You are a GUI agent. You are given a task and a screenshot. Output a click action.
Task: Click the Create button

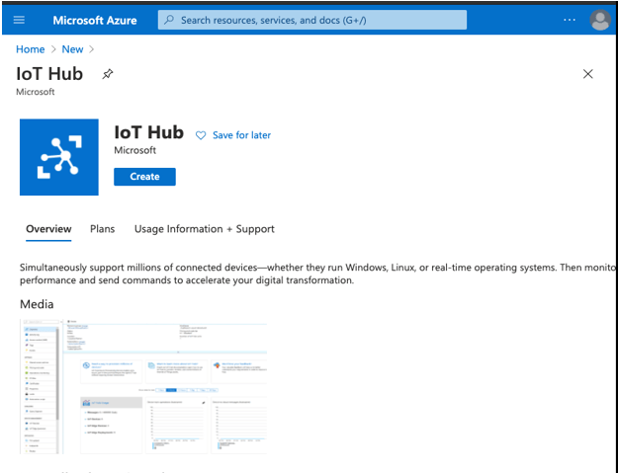click(144, 177)
